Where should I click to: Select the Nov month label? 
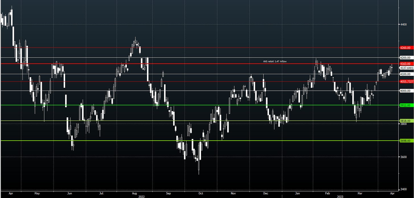click(233, 193)
